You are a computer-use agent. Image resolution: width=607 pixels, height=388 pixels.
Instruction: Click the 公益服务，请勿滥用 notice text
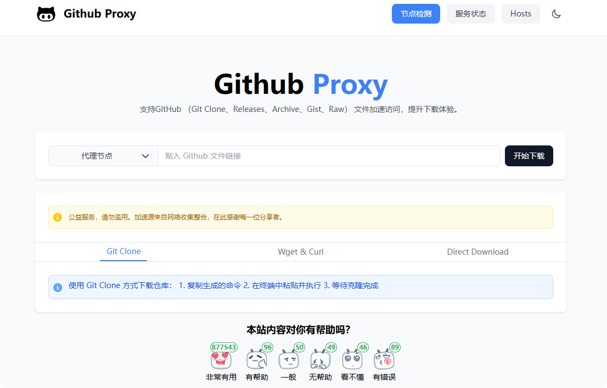coord(177,217)
